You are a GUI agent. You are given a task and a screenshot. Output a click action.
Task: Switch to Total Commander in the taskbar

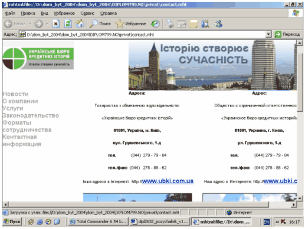click(98, 222)
